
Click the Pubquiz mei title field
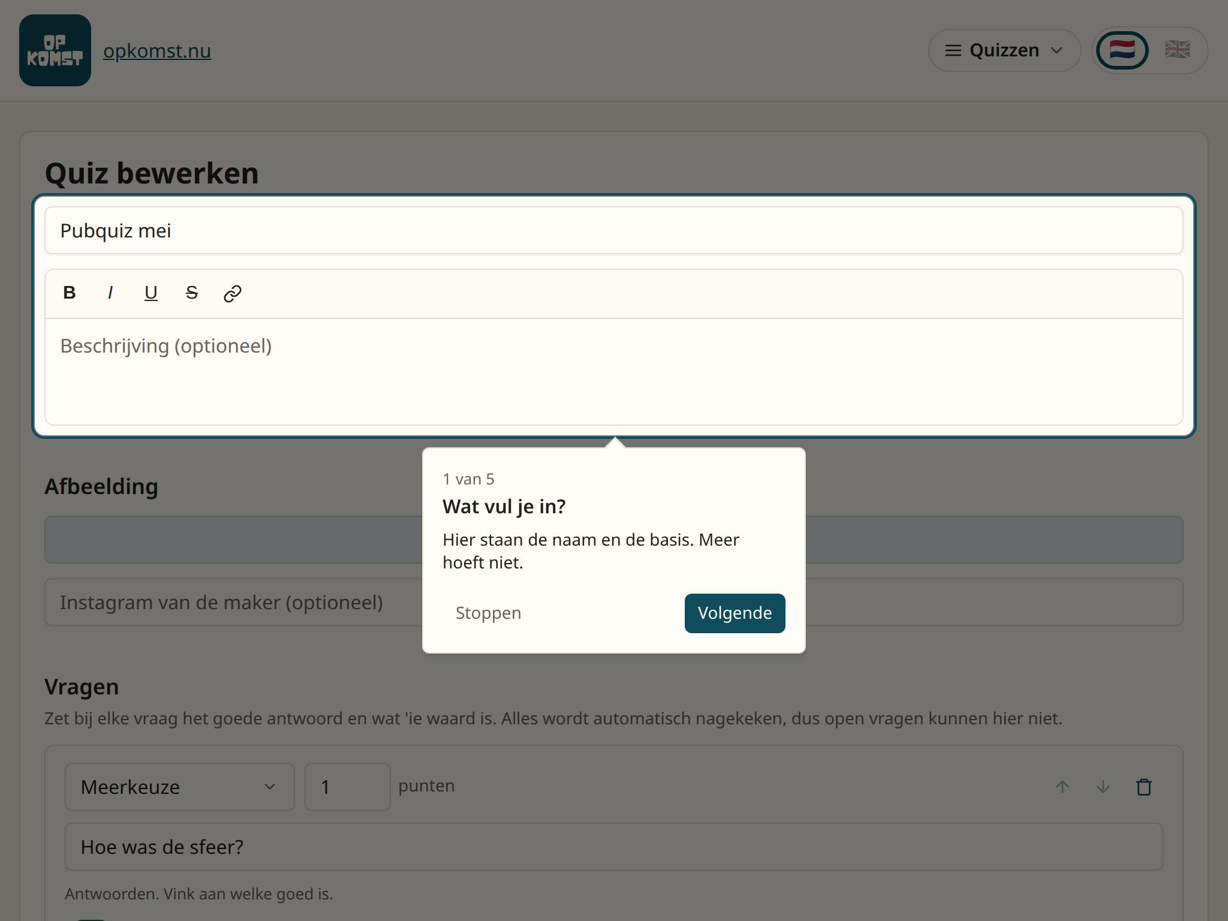(614, 231)
